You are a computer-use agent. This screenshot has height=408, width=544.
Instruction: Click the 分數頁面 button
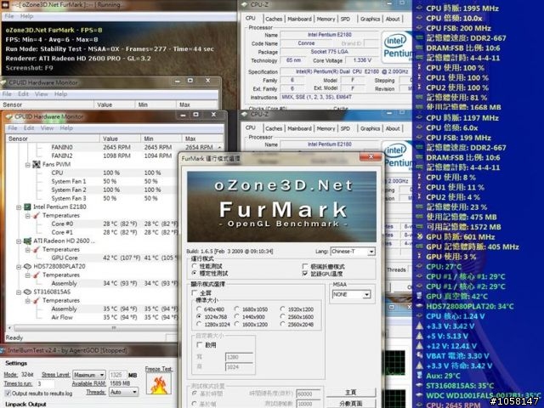[351, 403]
